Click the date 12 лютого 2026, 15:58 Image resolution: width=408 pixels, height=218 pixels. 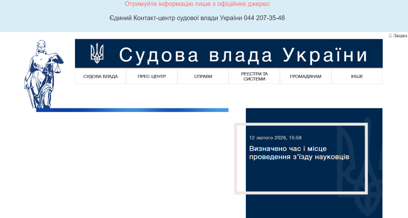(x=275, y=138)
